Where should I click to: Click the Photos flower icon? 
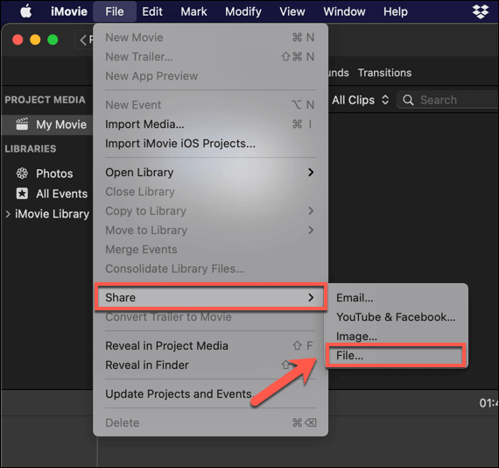[22, 174]
